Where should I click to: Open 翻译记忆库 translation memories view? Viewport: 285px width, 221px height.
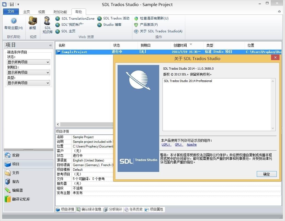coord(21,199)
